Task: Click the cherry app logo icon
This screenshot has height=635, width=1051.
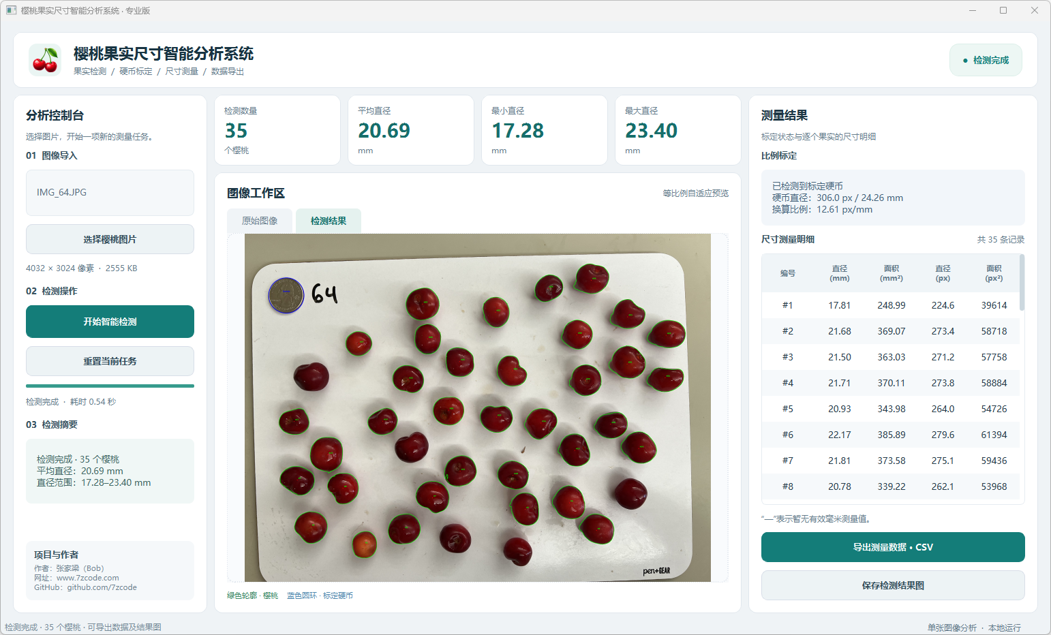Action: coord(45,60)
